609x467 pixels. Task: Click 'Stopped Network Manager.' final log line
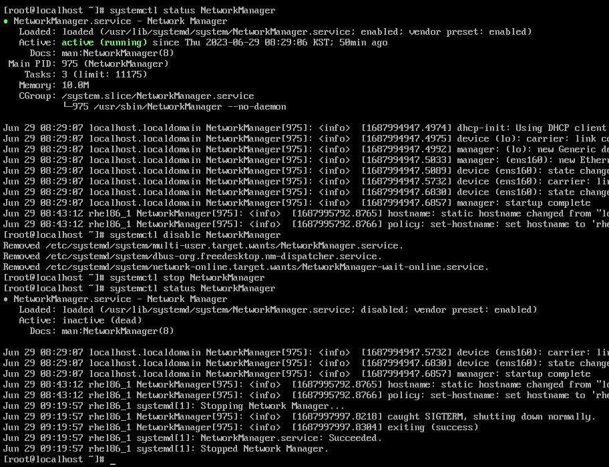pyautogui.click(x=166, y=448)
